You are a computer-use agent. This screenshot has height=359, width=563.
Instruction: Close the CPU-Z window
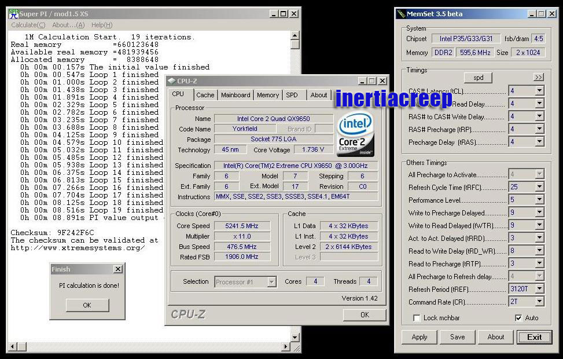pos(382,81)
